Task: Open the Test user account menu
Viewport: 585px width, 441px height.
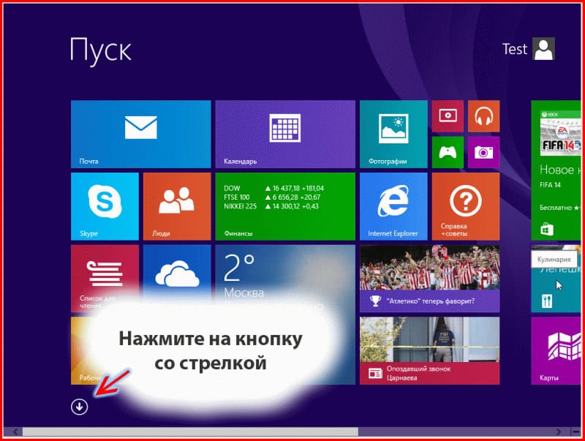Action: pos(529,49)
